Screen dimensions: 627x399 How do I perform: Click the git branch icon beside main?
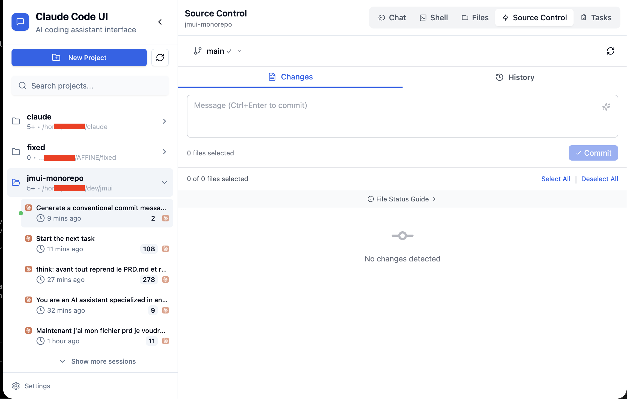point(198,51)
